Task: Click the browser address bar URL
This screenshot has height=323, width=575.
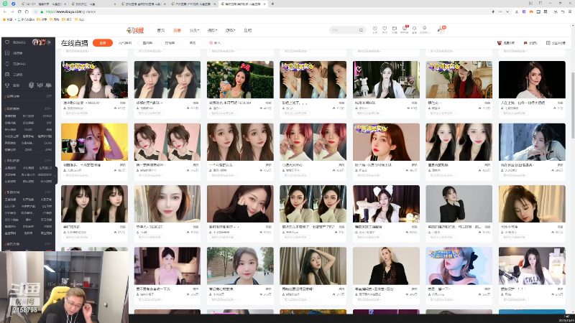Action: [70, 11]
